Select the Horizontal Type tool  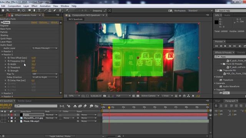[39, 10]
